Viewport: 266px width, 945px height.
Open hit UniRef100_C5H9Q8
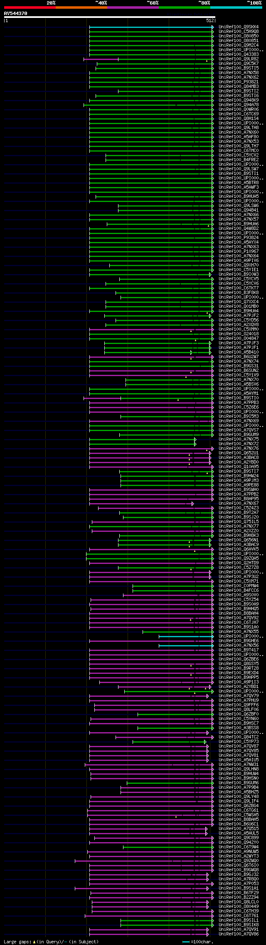[239, 32]
